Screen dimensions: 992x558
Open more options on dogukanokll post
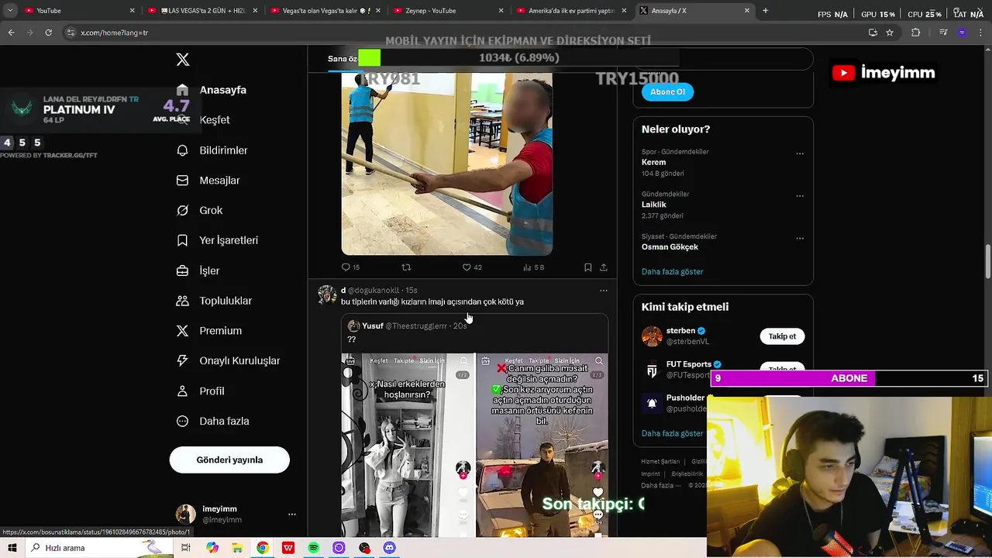(x=604, y=291)
